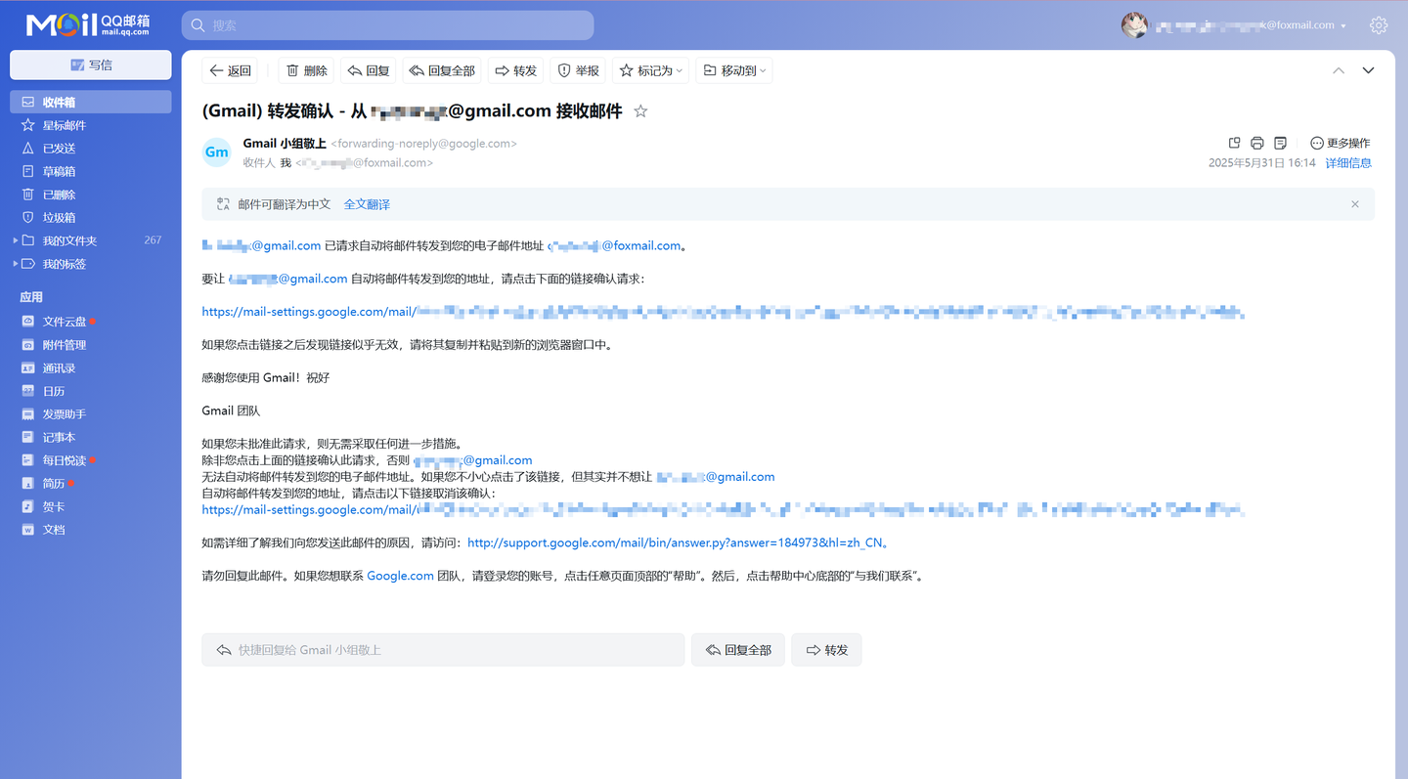The height and width of the screenshot is (779, 1408).
Task: Go to previous email with up arrow
Action: [1339, 70]
